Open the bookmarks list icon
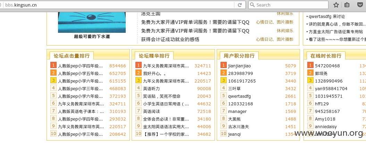This screenshot has width=366, height=143. click(347, 5)
